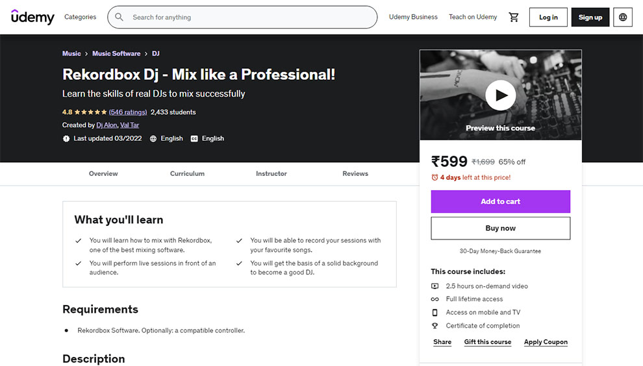The width and height of the screenshot is (643, 366).
Task: Play the course preview video
Action: click(x=500, y=95)
